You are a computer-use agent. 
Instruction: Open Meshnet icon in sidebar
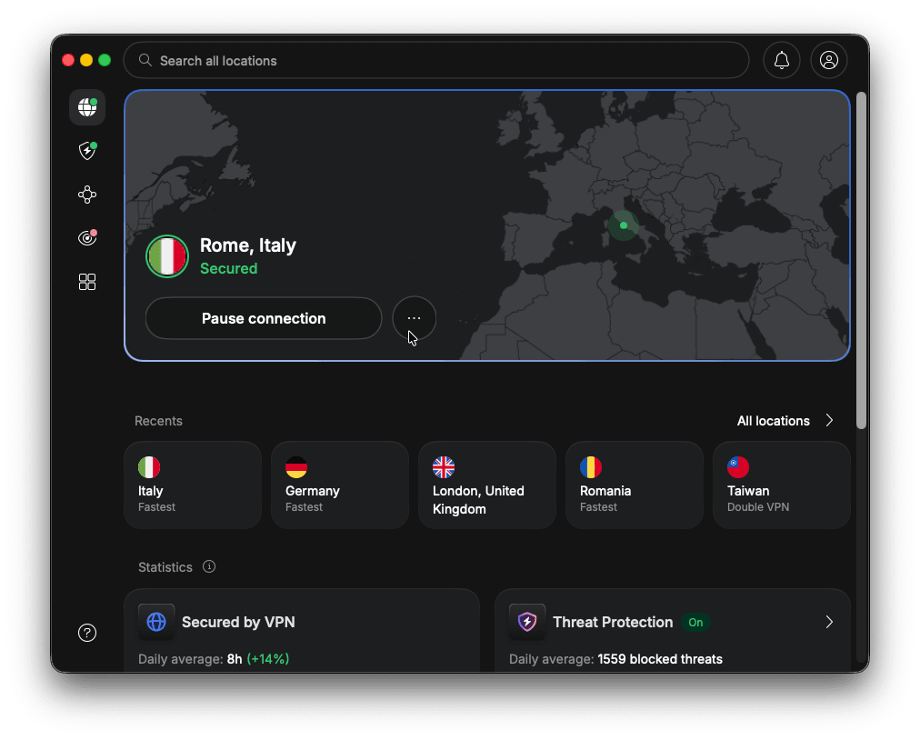(87, 195)
